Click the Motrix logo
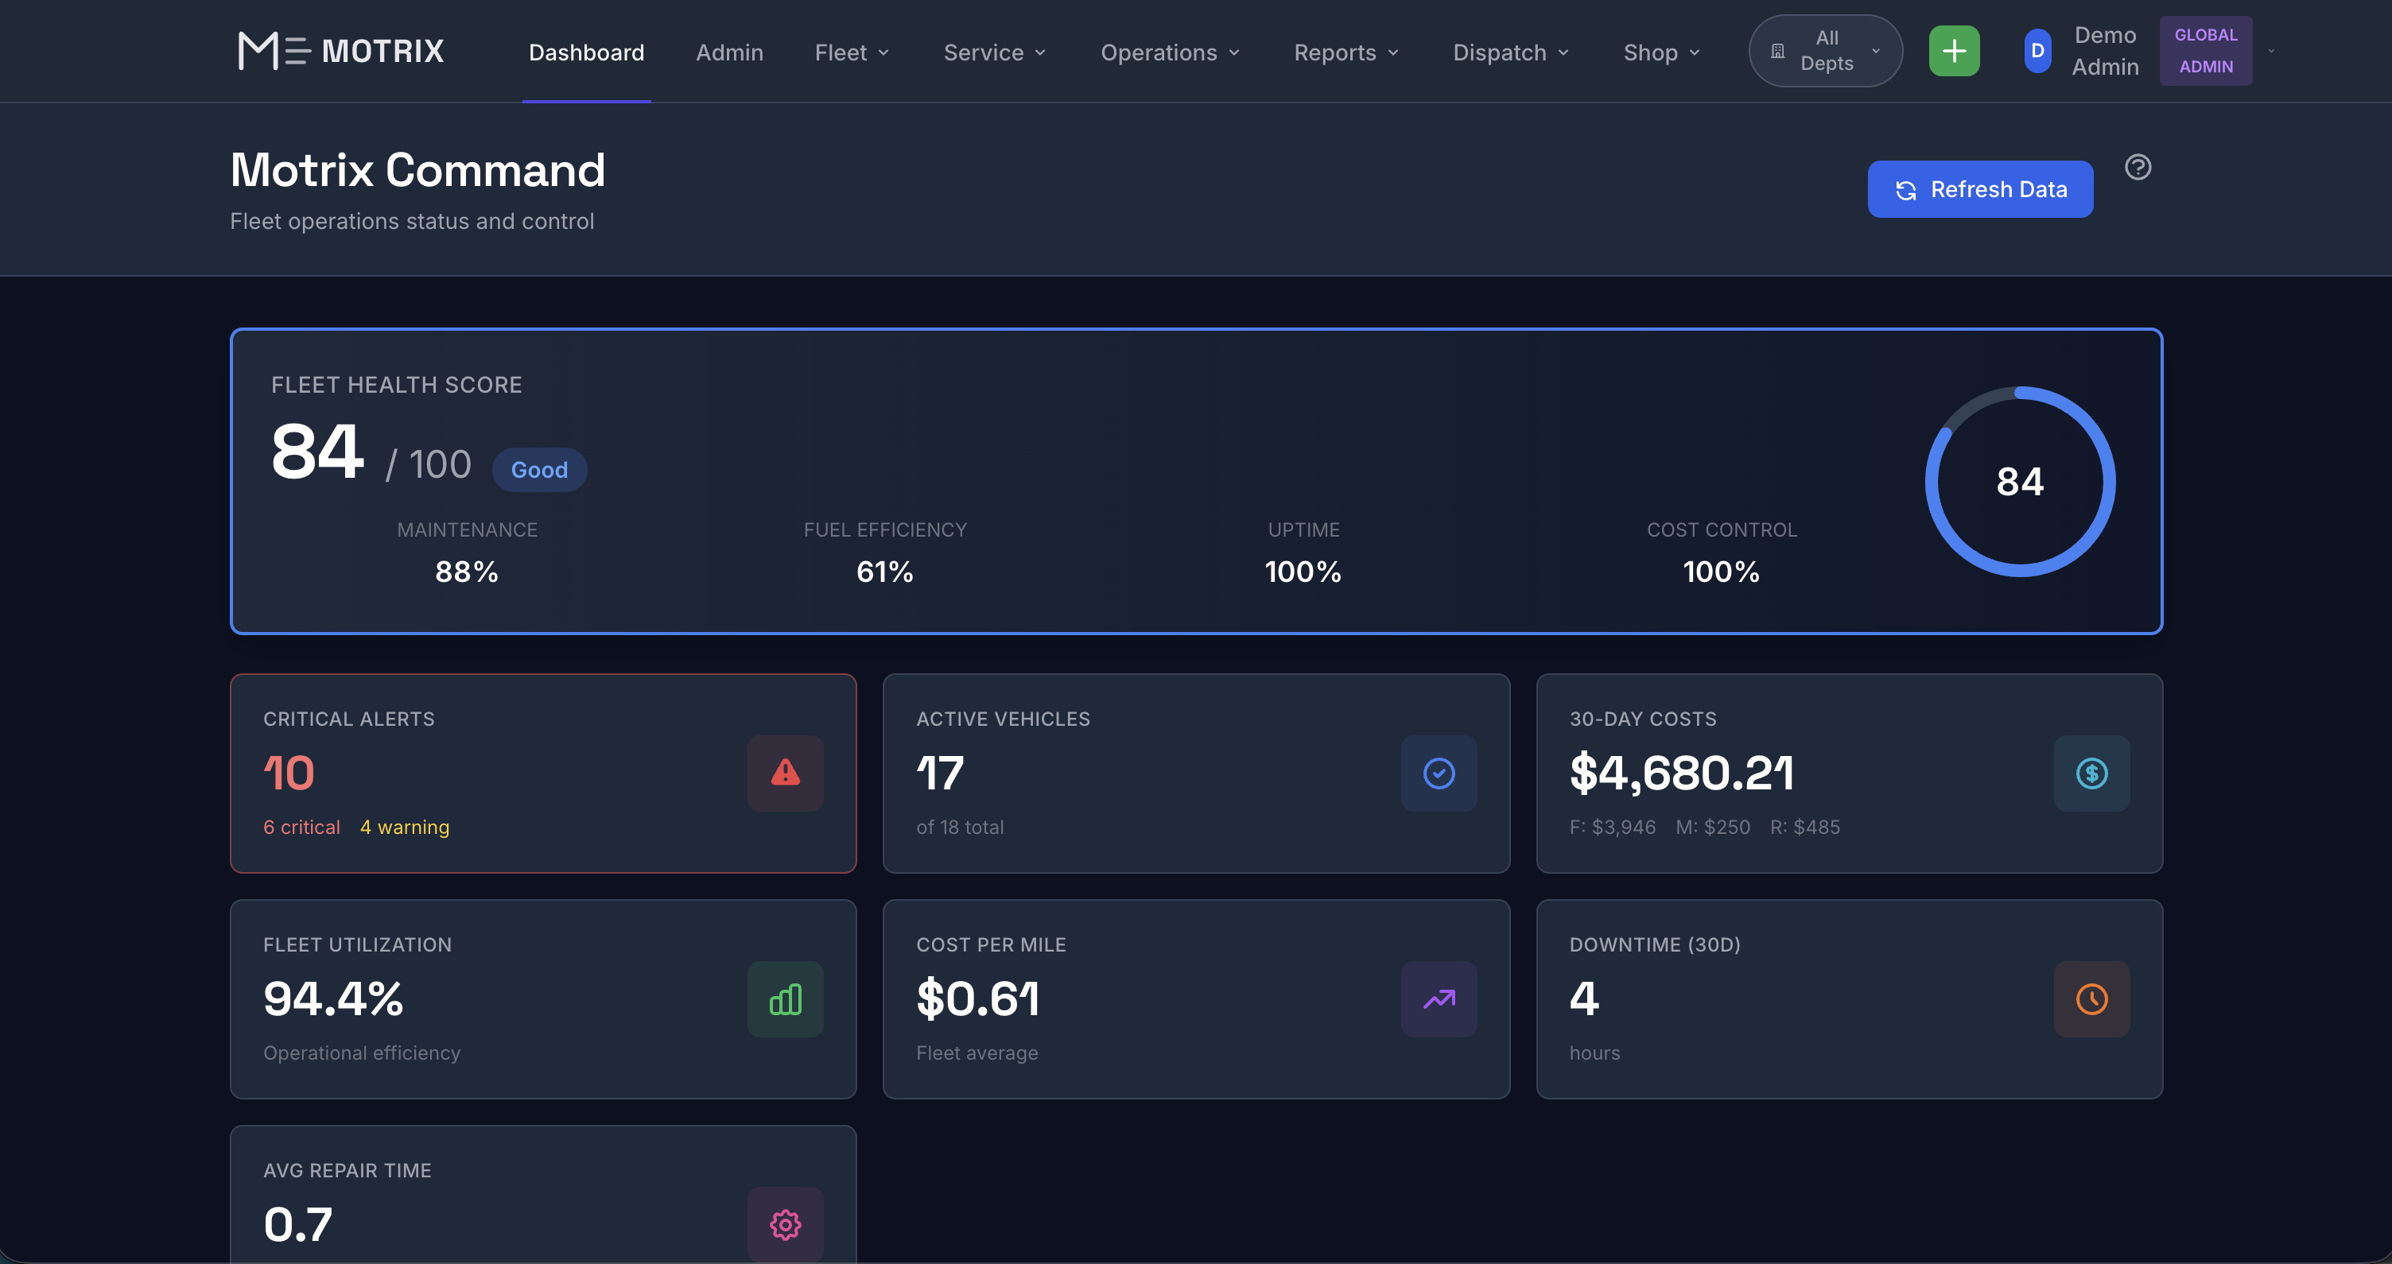2392x1264 pixels. pyautogui.click(x=340, y=51)
